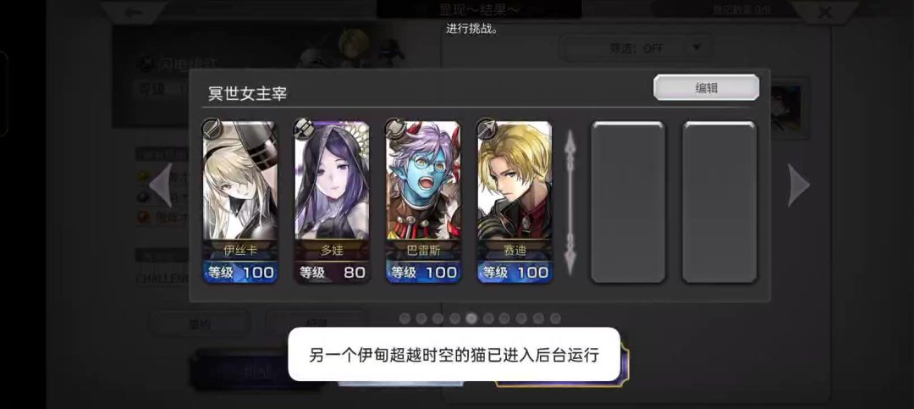Tap the first empty reserve slot
Viewport: 914px width, 409px height.
(x=628, y=202)
